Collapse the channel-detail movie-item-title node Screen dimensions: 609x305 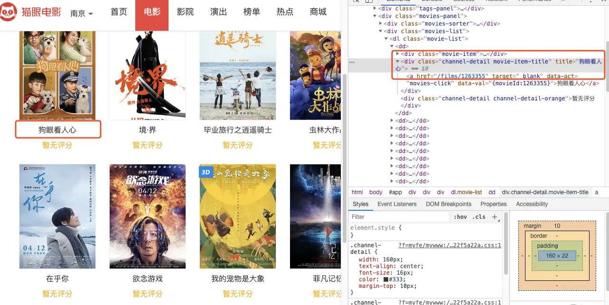click(x=398, y=62)
